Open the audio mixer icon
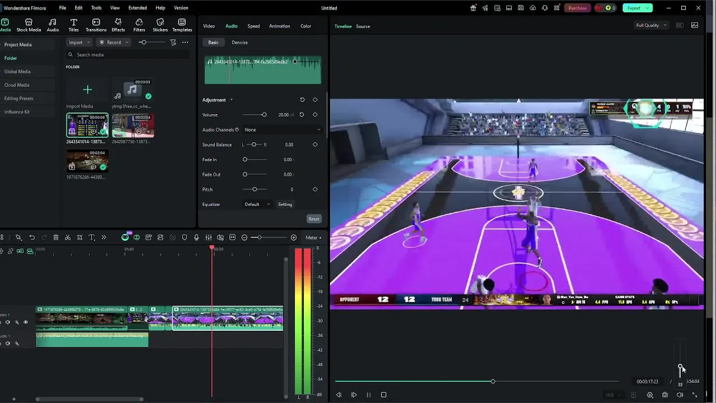This screenshot has height=403, width=716. tap(208, 237)
